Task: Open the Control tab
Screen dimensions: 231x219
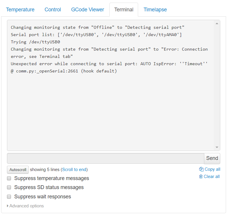Action: (53, 10)
